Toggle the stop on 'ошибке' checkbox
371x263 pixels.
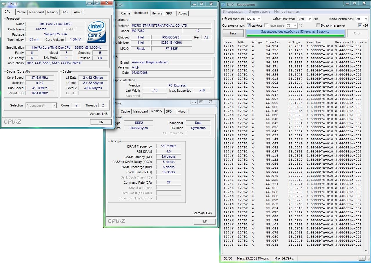[249, 25]
